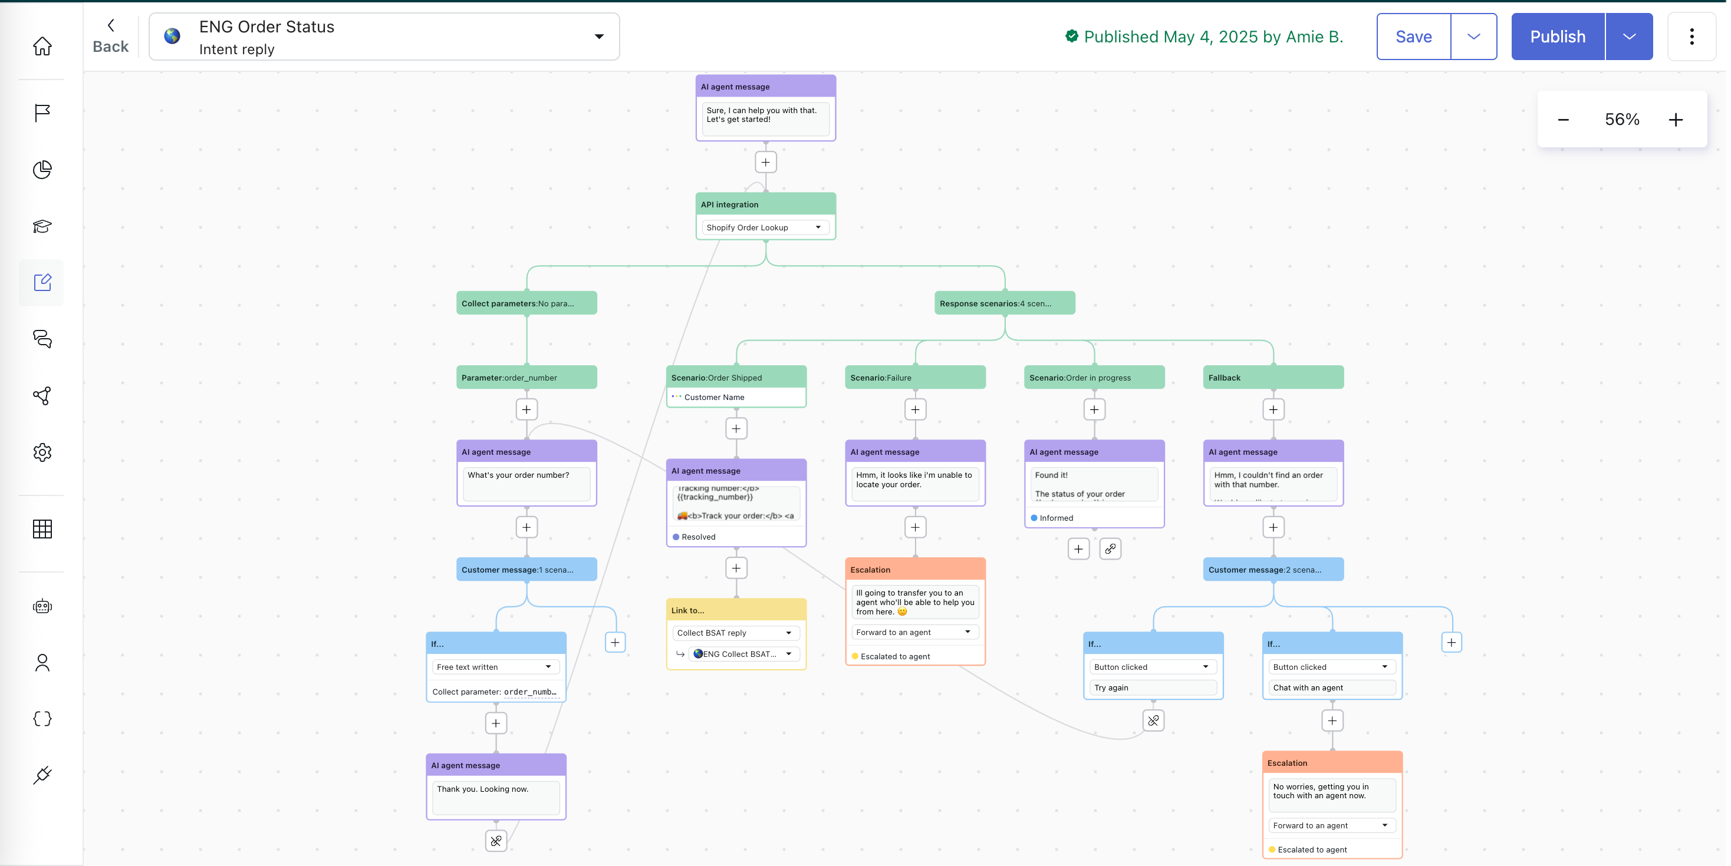Click the plug integrations sidebar icon
Screen dimensions: 1731x866
click(x=42, y=775)
